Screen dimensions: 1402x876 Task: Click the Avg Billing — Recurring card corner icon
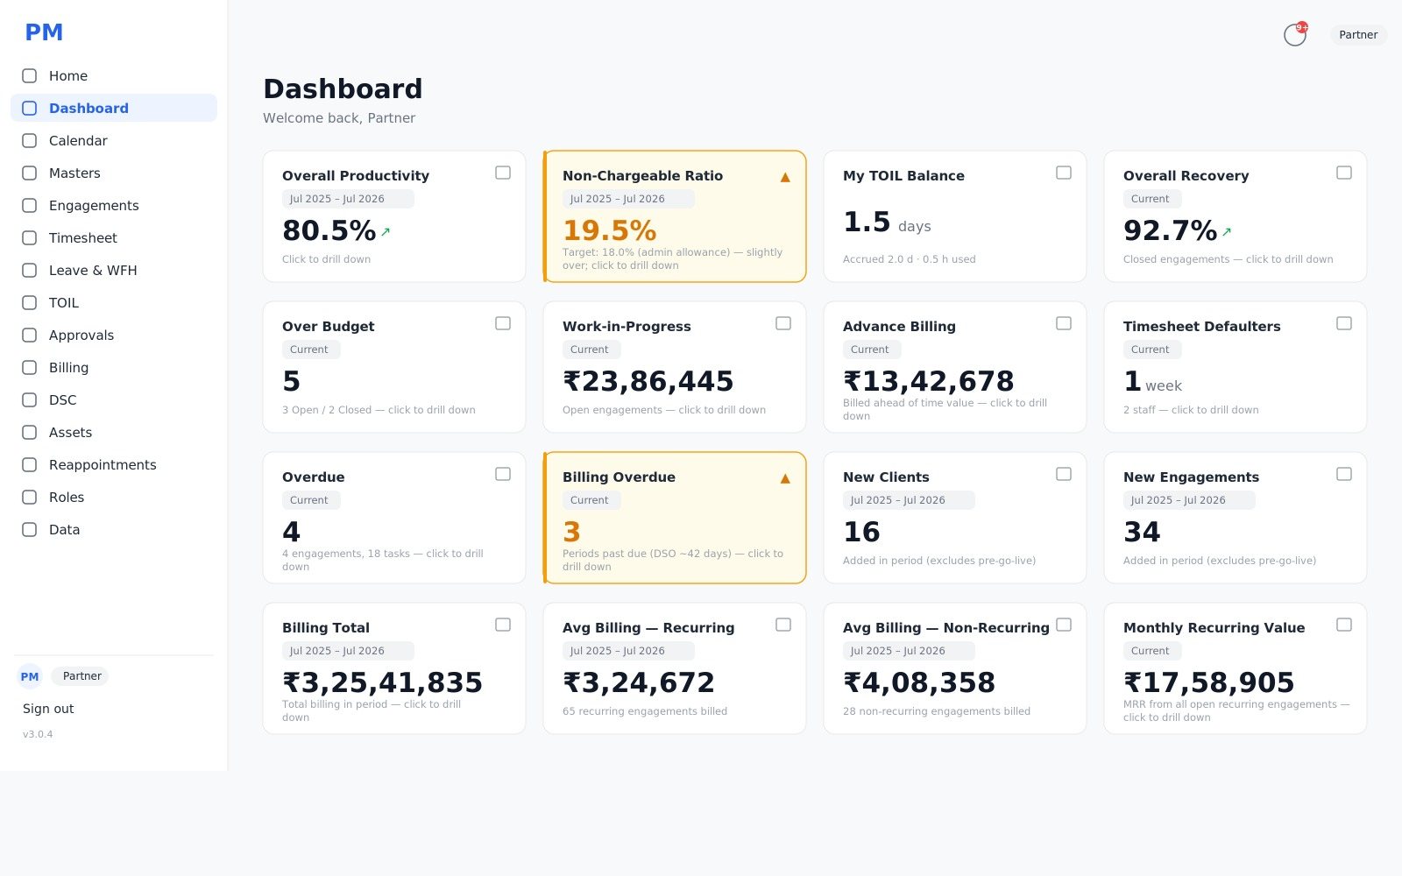click(x=783, y=625)
